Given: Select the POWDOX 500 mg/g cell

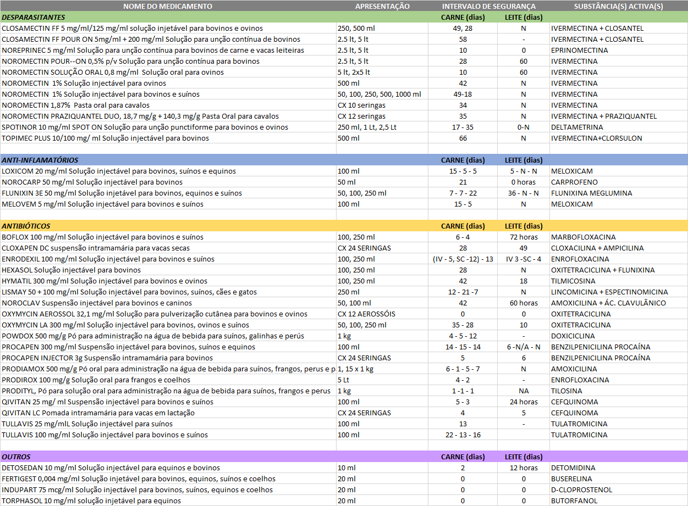Looking at the screenshot, I should (x=168, y=336).
